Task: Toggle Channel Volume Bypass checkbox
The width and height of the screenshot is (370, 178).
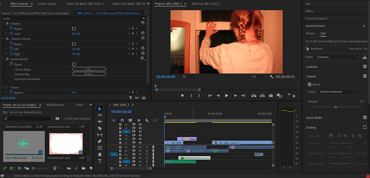Action: [x=74, y=44]
